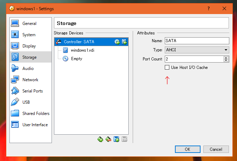
Task: Select the Storage settings category
Action: click(x=31, y=57)
